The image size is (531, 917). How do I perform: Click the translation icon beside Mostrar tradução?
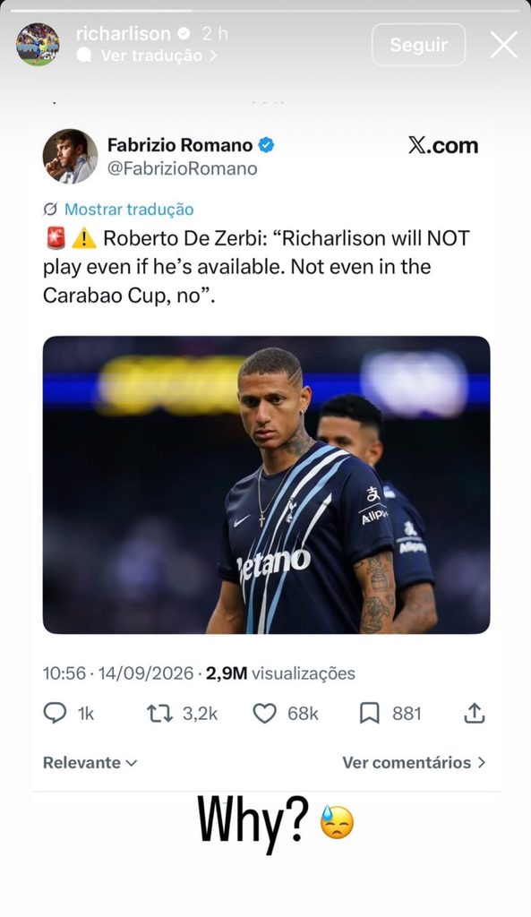pyautogui.click(x=50, y=209)
